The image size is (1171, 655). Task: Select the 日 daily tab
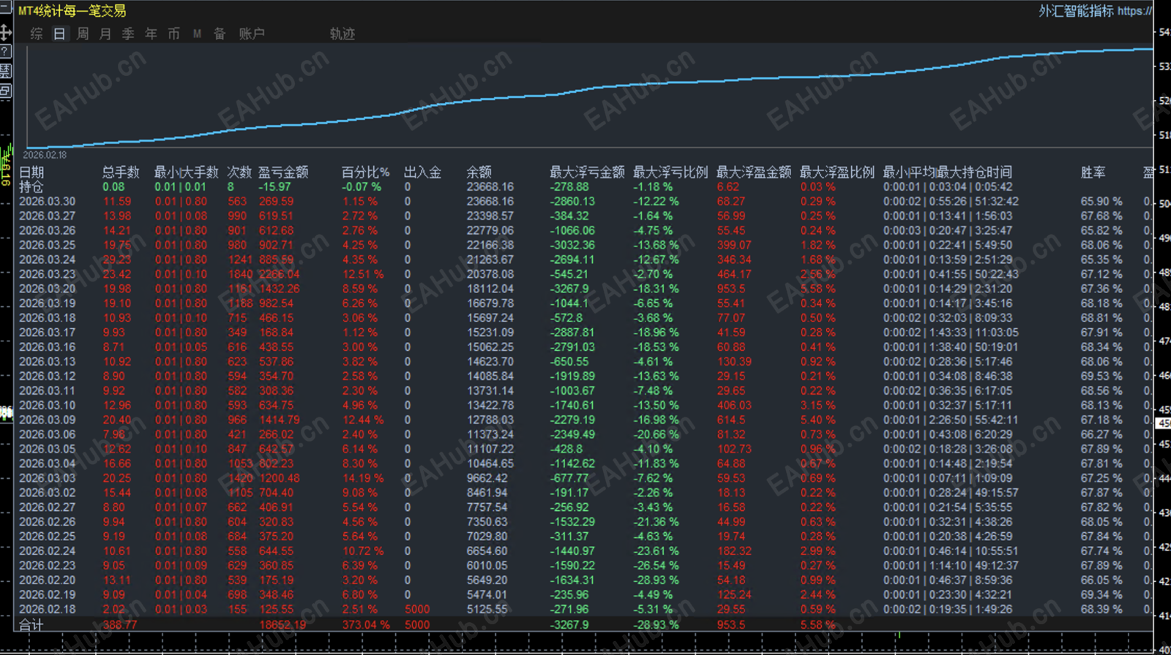pos(59,34)
